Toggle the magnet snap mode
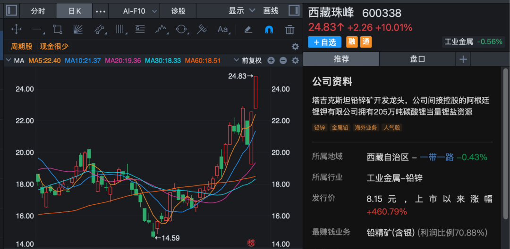Viewport: 510px width, 249px height. pos(269,30)
